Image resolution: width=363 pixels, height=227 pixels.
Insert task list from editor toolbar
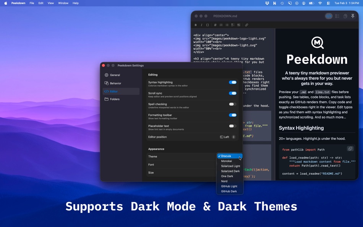[x=233, y=25]
